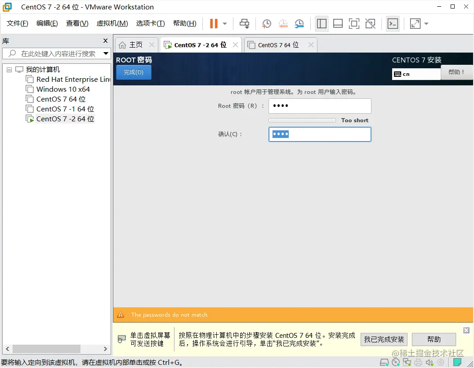The width and height of the screenshot is (474, 368).
Task: Click the 完成(D) done button
Action: [134, 72]
